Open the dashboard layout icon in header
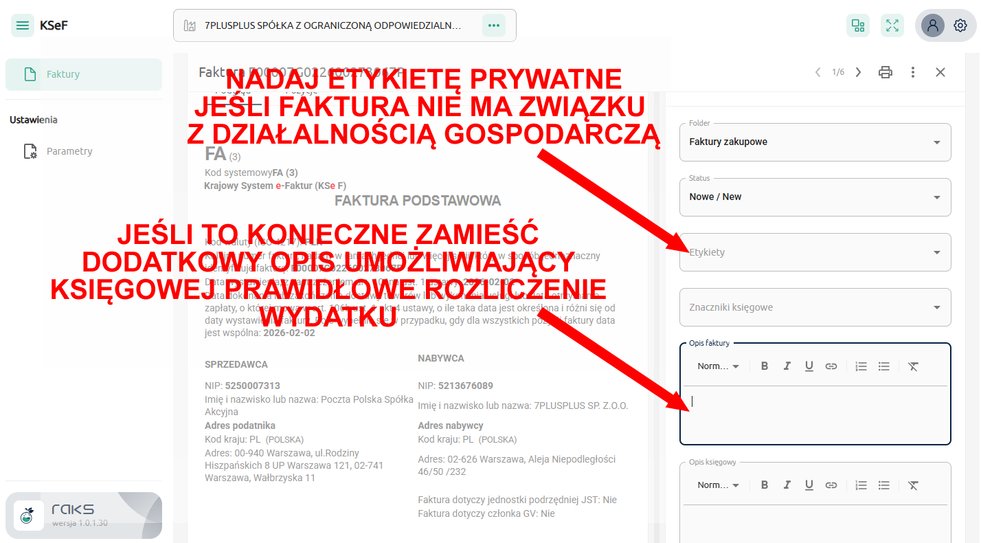Viewport: 981px width, 543px height. [x=858, y=26]
